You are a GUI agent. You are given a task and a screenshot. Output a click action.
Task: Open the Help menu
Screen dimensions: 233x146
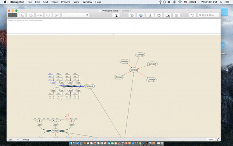point(98,2)
